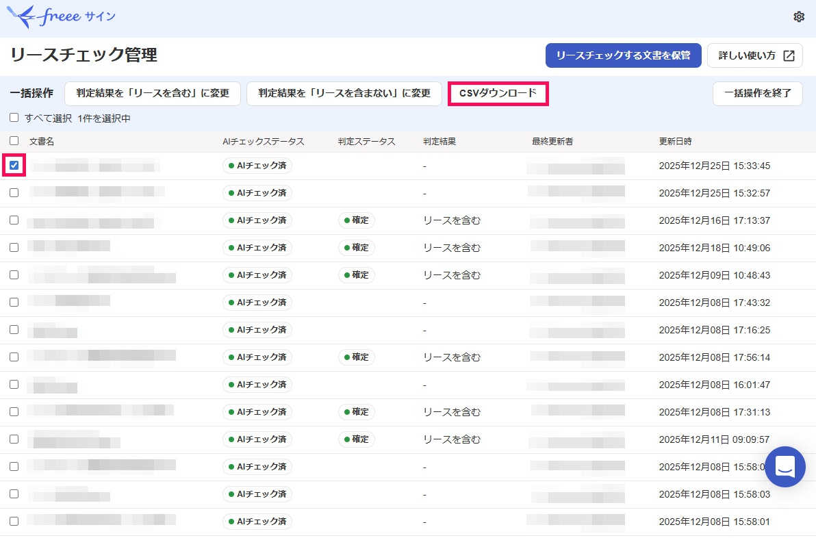Click リースを含む in 12月16日 row
Screen dimensions: 816x538
(452, 220)
